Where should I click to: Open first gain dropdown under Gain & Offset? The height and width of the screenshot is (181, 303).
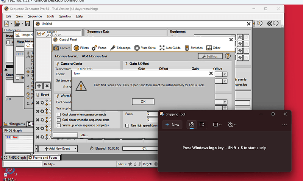point(225,74)
